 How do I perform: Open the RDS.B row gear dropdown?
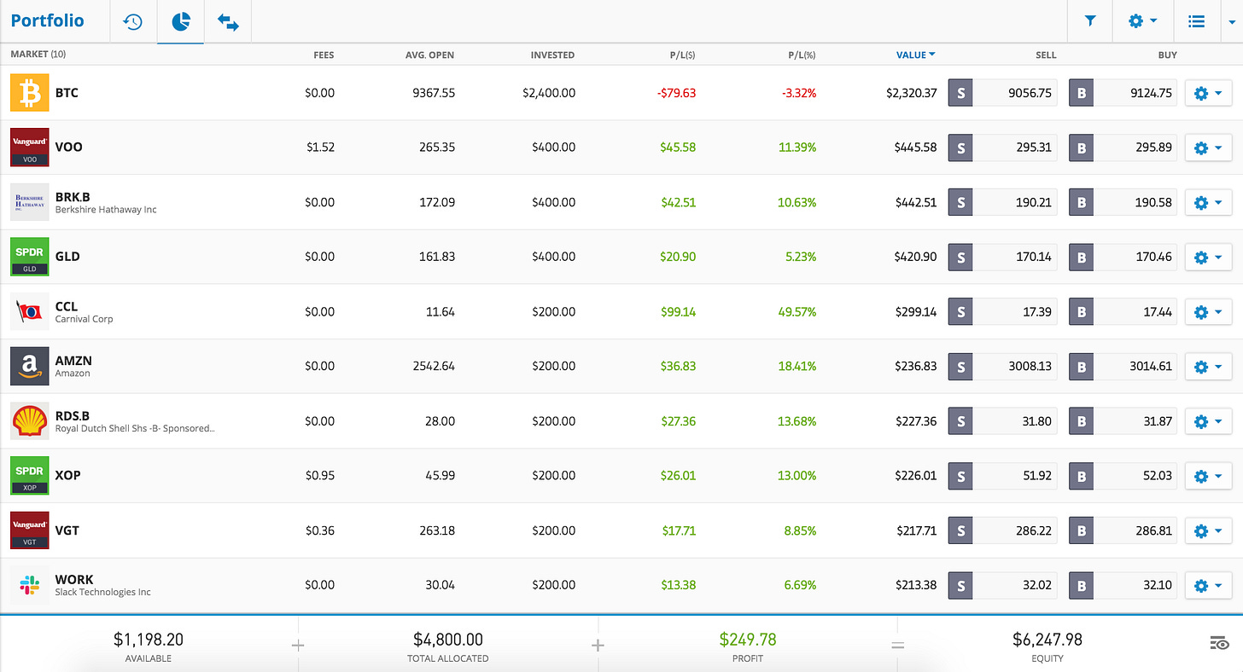coord(1208,421)
